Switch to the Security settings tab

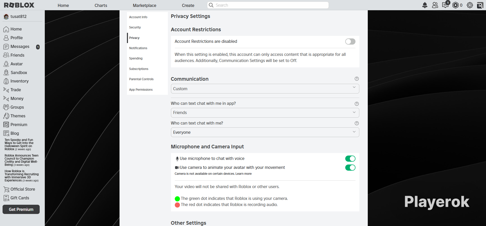click(x=147, y=27)
